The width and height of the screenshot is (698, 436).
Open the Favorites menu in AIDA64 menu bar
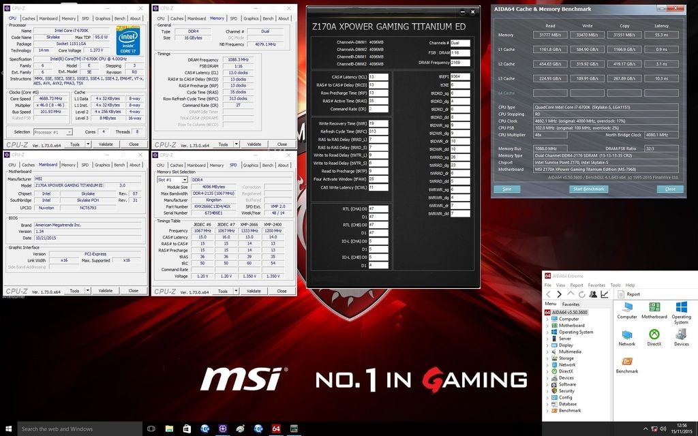[x=596, y=285]
